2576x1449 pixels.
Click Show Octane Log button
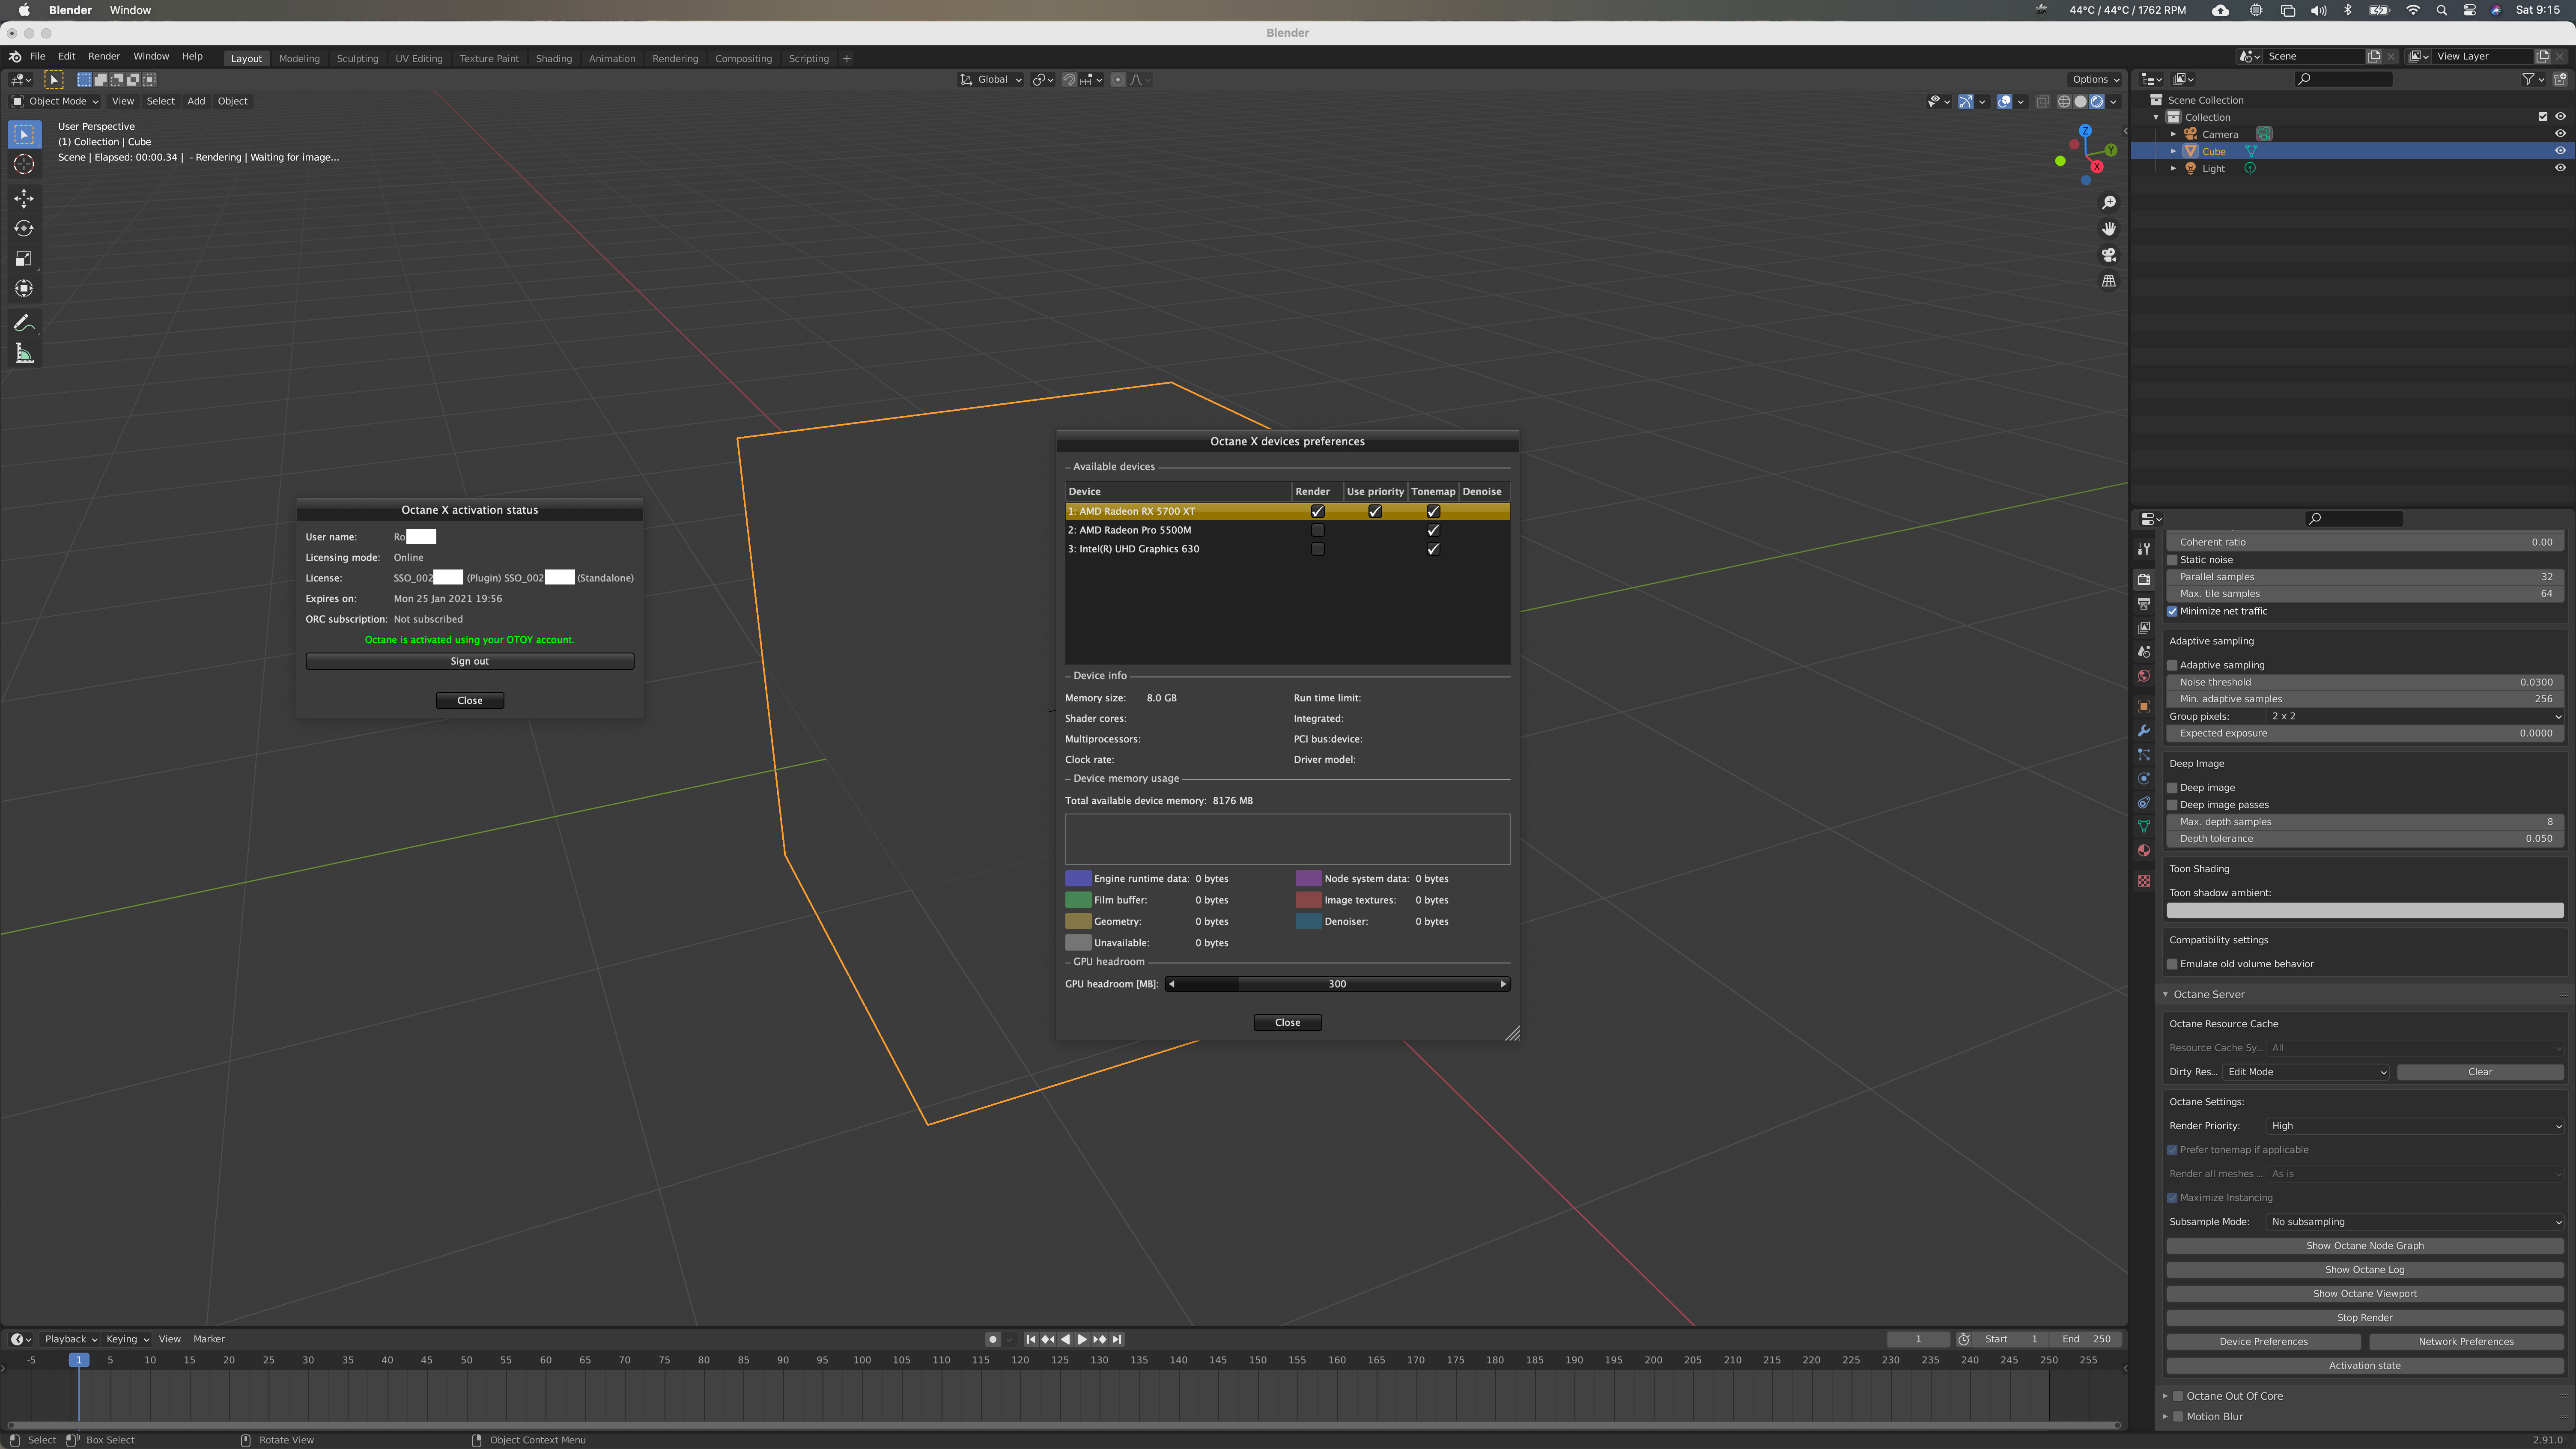[2364, 1270]
